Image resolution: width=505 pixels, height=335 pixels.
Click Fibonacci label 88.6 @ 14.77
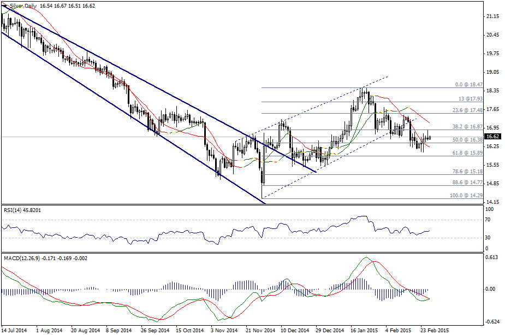click(468, 182)
